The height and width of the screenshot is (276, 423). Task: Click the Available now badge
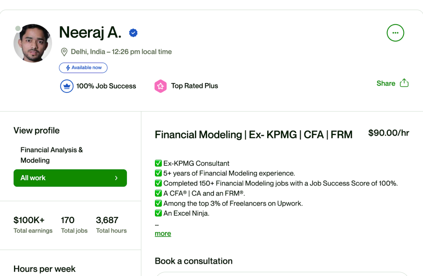click(x=83, y=68)
